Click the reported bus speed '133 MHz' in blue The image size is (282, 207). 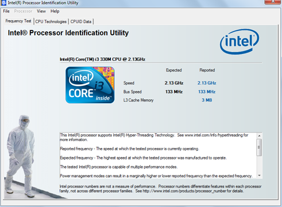click(207, 92)
